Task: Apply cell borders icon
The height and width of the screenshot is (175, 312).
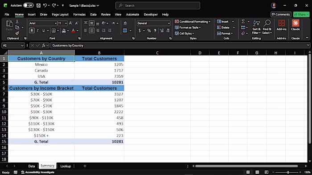Action: 53,31
